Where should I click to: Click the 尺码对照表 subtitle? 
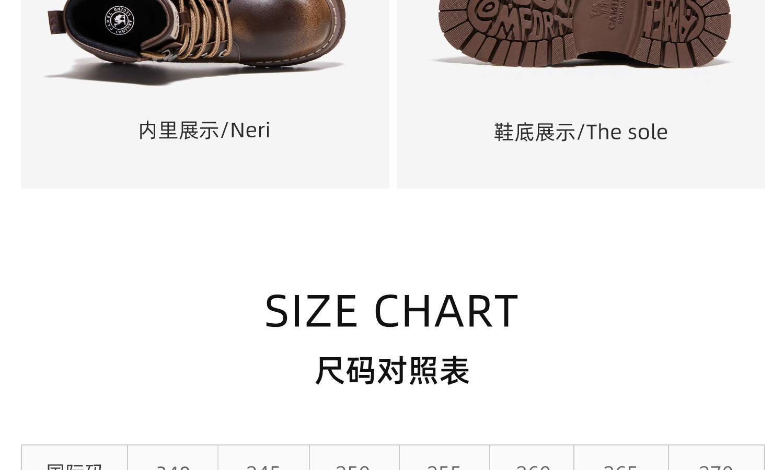[392, 371]
